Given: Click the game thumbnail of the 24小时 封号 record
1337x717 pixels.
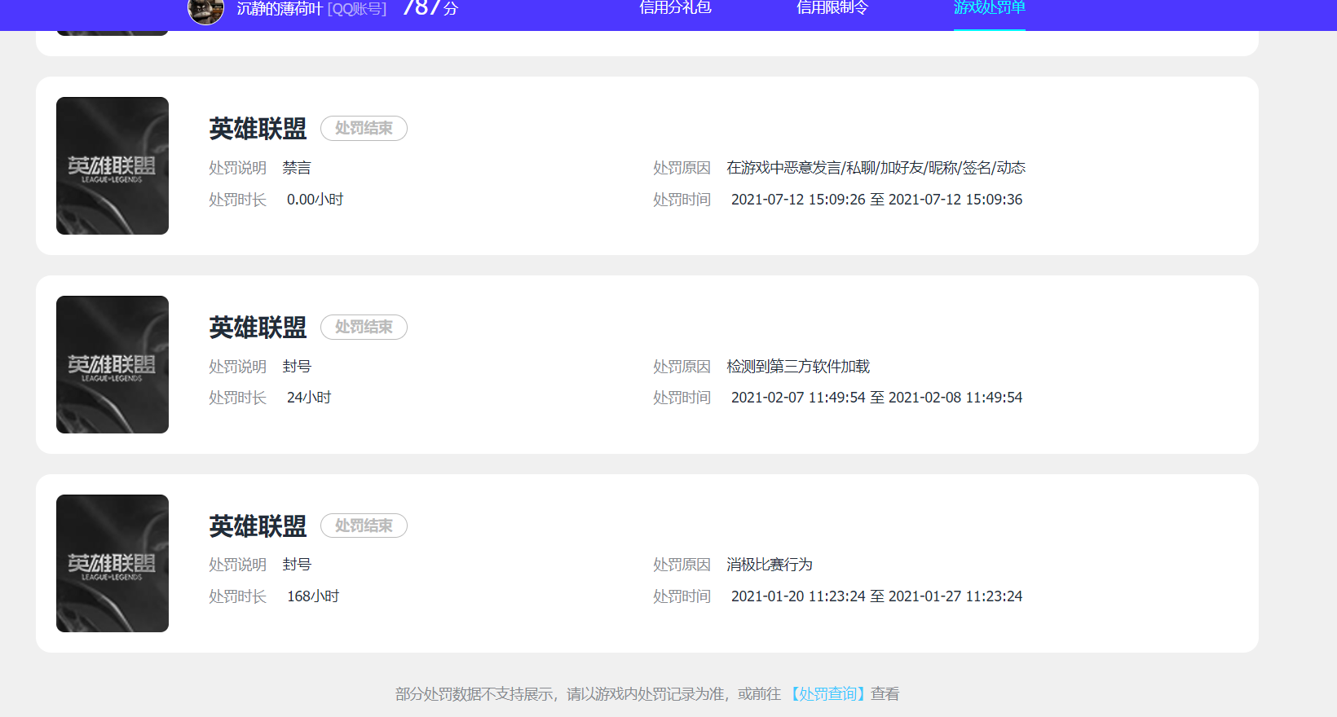Looking at the screenshot, I should coord(113,364).
